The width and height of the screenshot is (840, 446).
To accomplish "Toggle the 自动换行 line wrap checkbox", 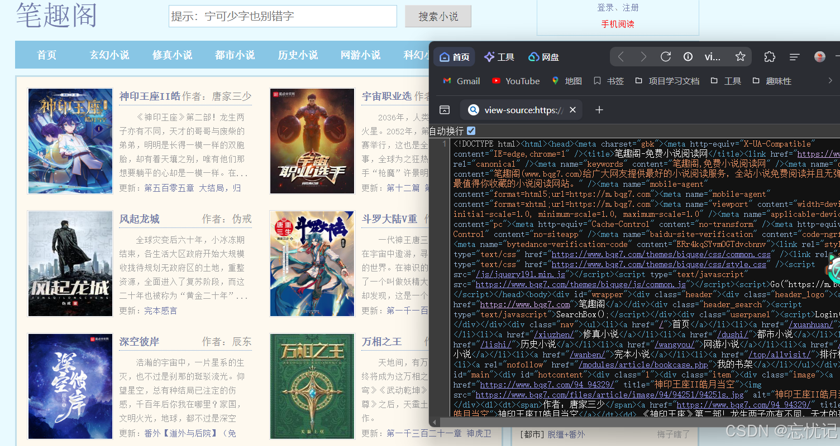I will coord(471,130).
